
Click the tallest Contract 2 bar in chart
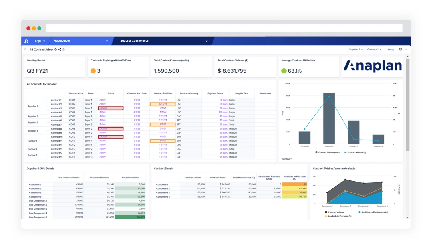[329, 118]
